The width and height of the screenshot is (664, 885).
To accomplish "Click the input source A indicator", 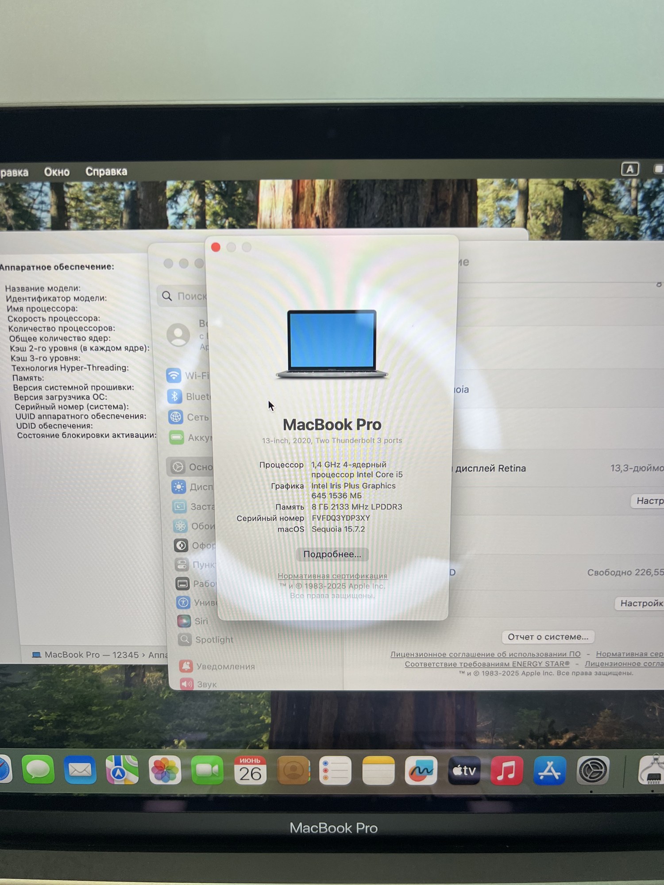I will point(630,169).
